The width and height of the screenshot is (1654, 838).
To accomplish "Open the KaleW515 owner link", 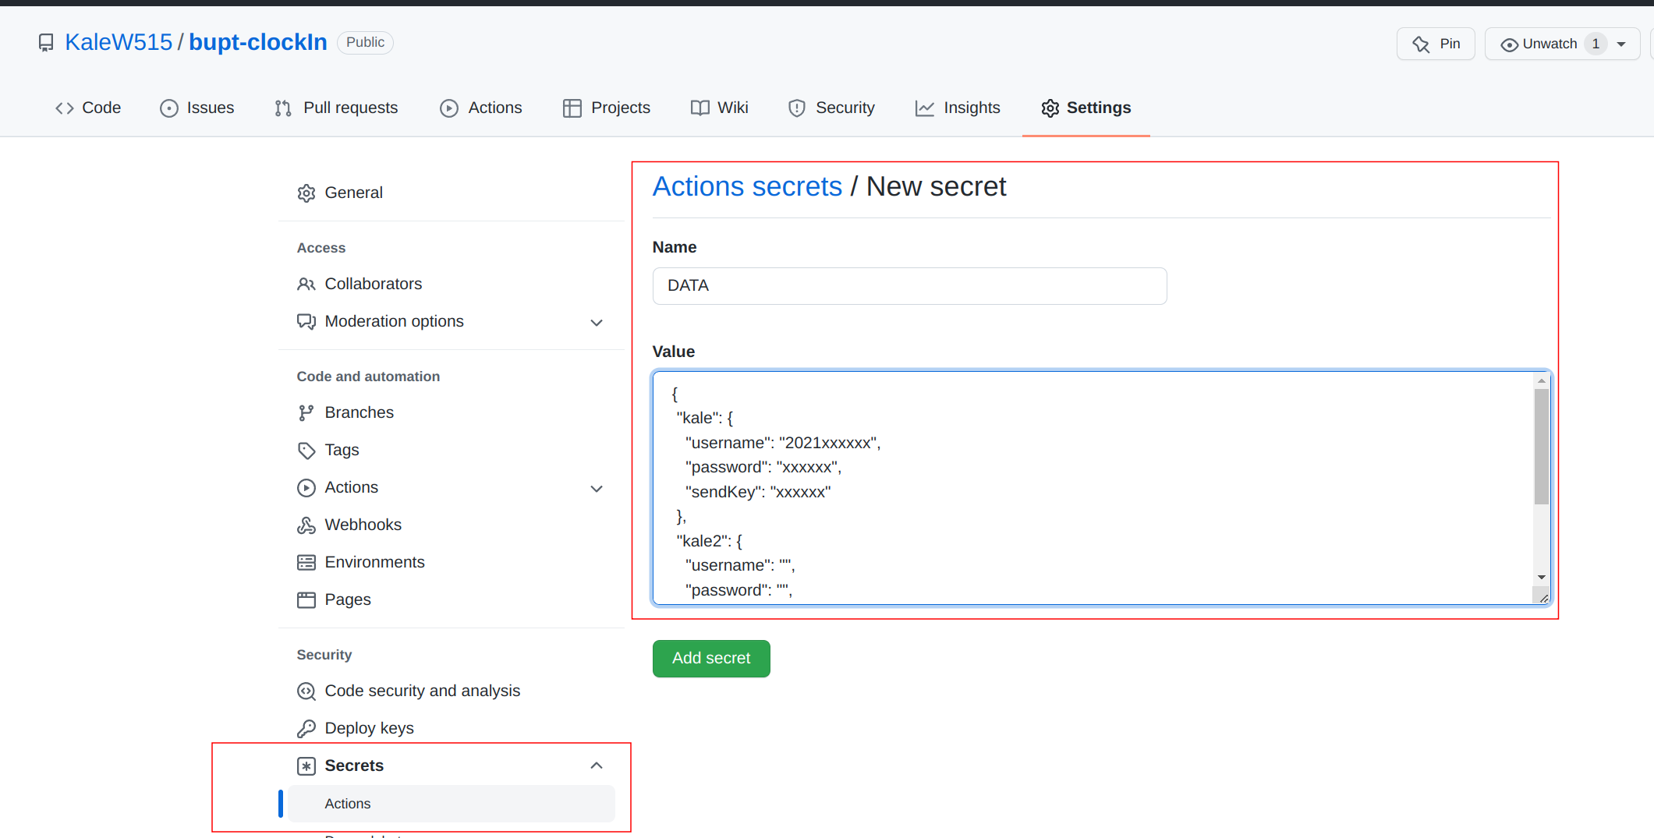I will (119, 42).
